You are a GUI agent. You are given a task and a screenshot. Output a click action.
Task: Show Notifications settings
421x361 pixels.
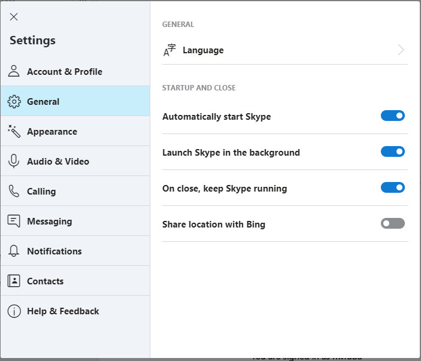[x=75, y=251]
